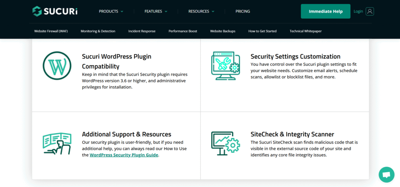Open the Resources menu

click(201, 11)
